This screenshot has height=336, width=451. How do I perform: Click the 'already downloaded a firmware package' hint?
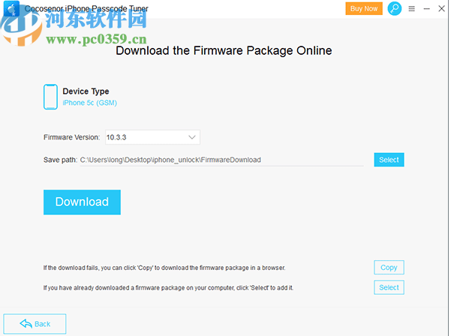[x=168, y=288]
